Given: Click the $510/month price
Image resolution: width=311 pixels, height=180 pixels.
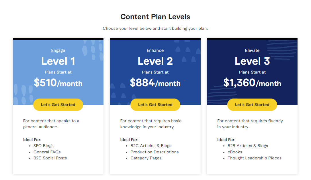Looking at the screenshot, I should pos(58,83).
